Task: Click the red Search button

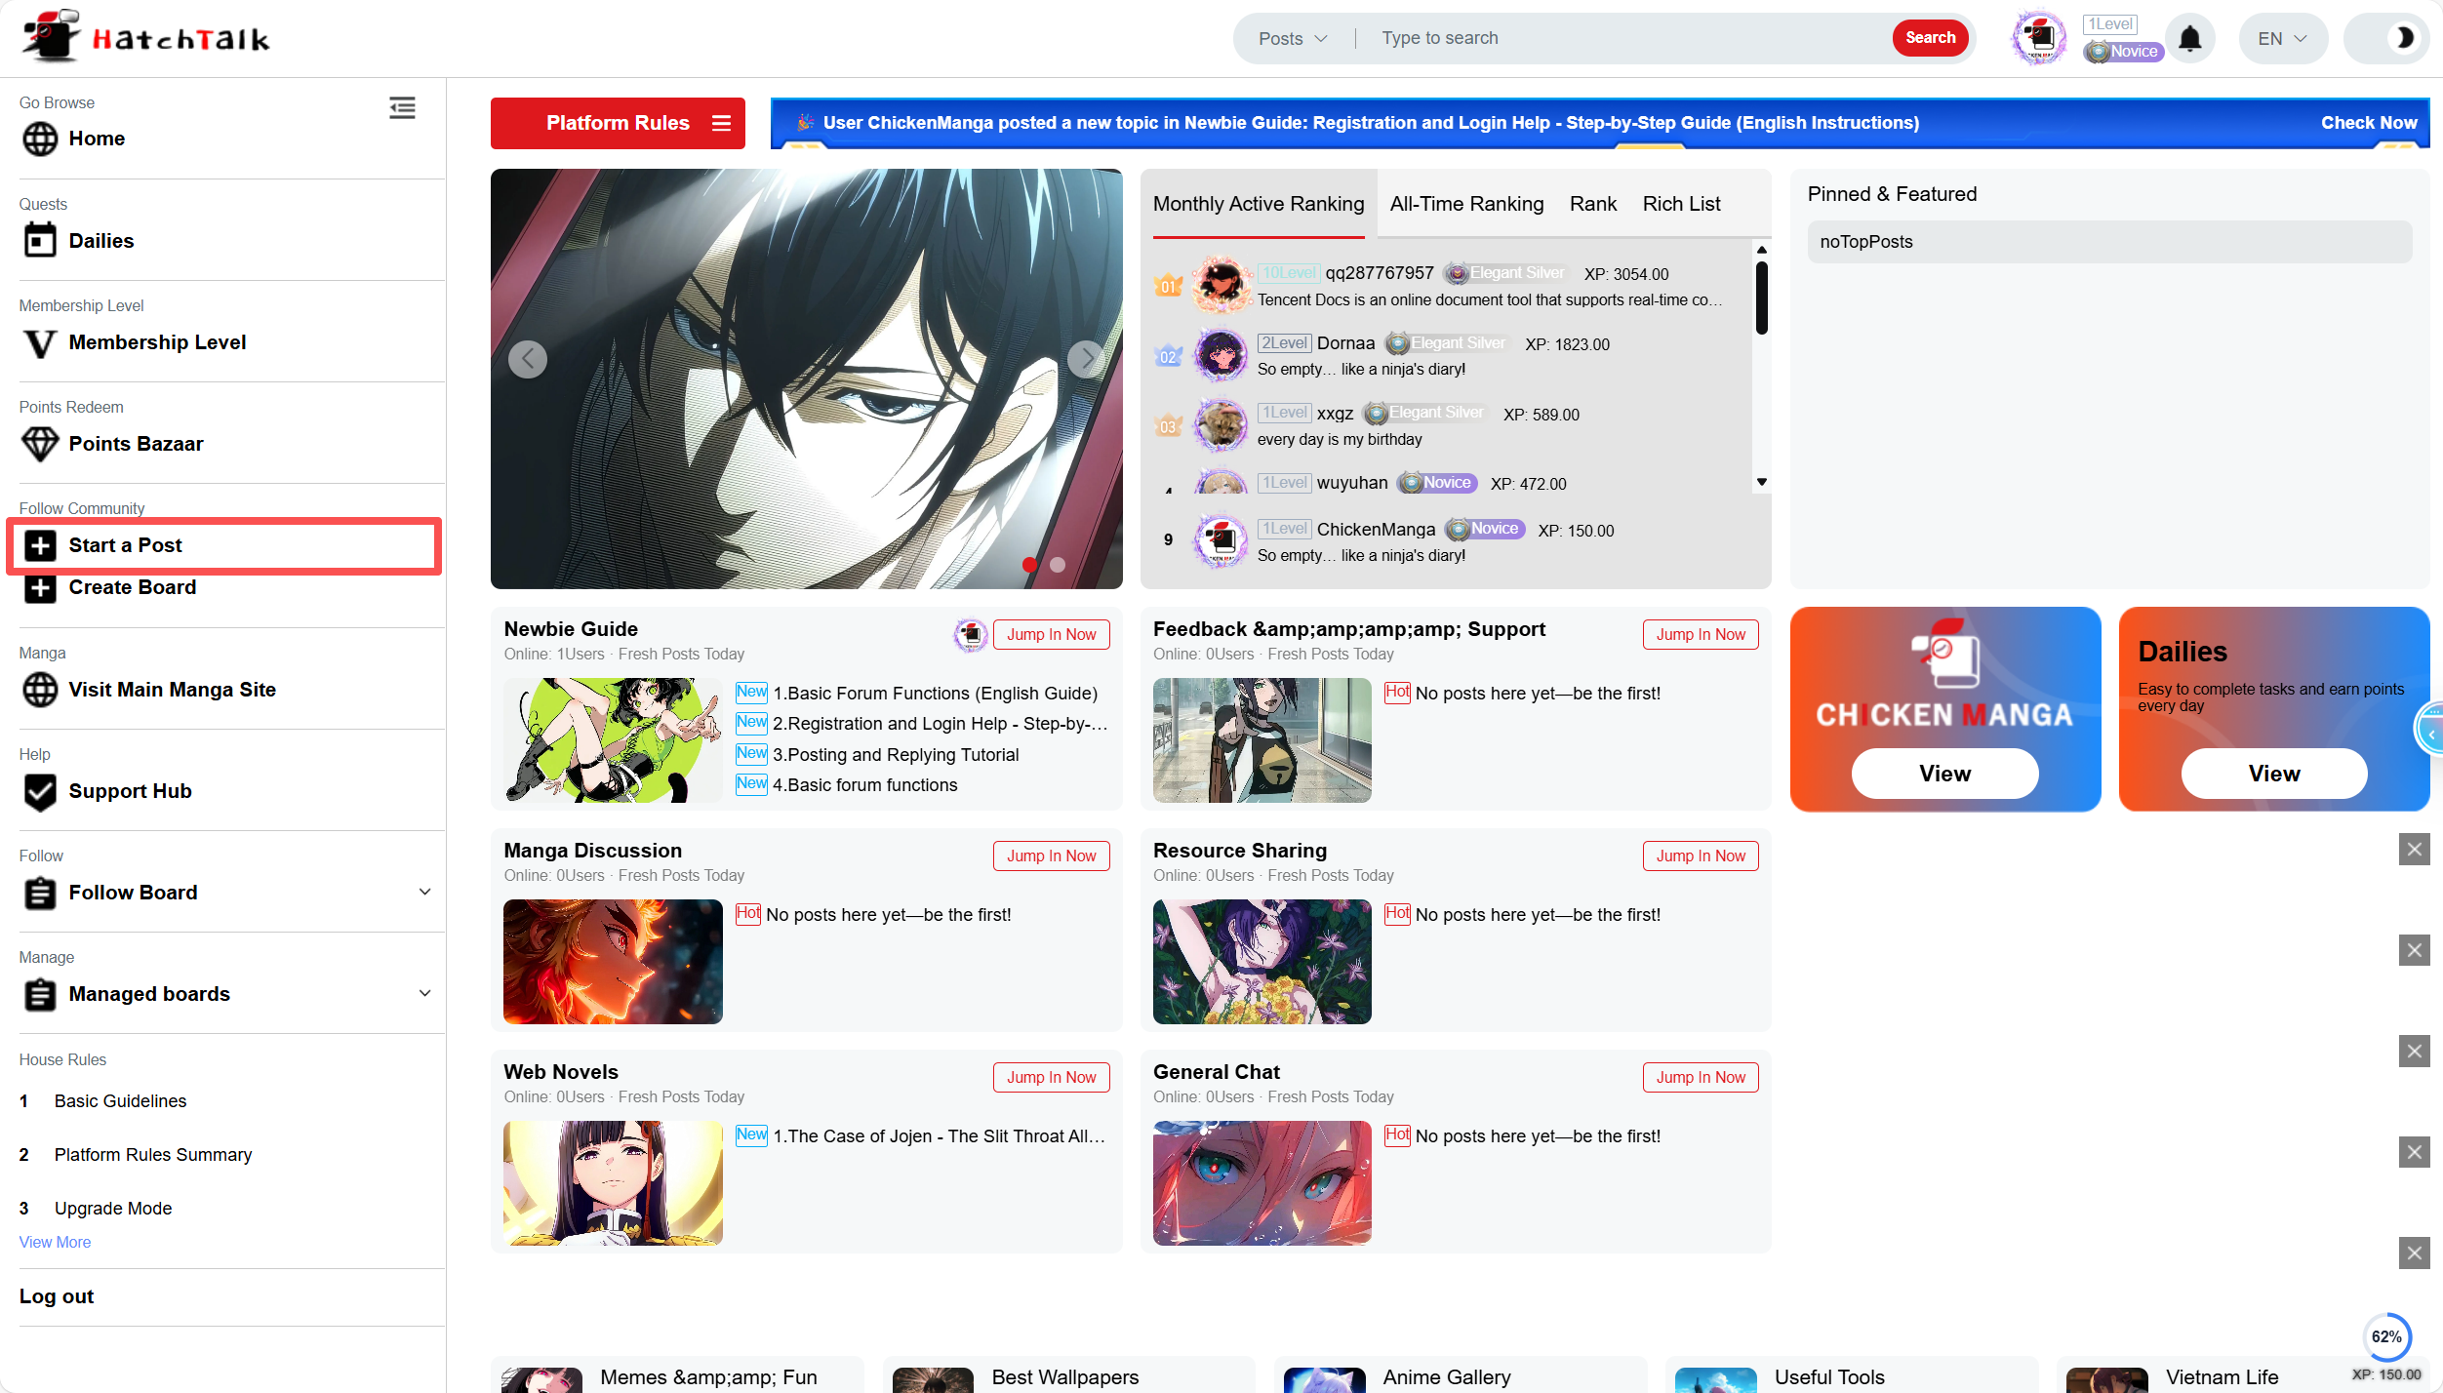Action: (1930, 38)
